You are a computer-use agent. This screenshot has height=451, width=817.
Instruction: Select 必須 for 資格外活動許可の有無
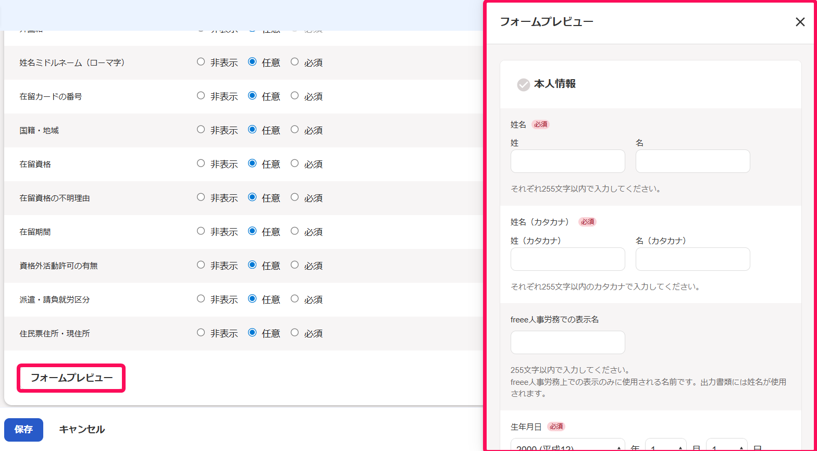click(295, 265)
